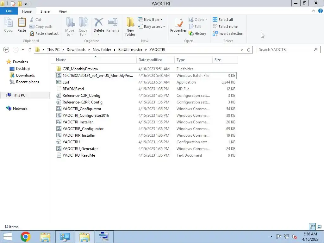Switch to the View ribbon tab

tap(63, 11)
